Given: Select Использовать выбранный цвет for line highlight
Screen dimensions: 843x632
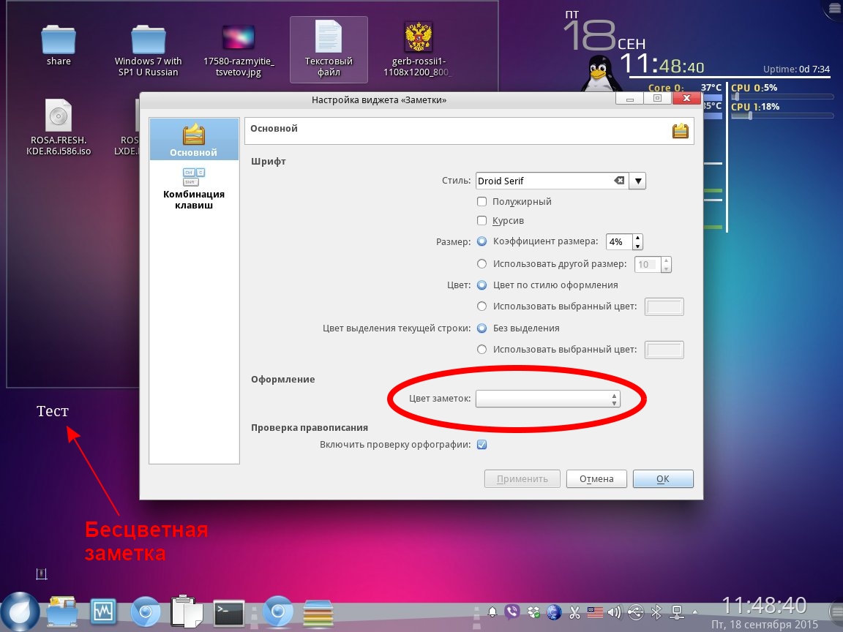Looking at the screenshot, I should (x=482, y=350).
